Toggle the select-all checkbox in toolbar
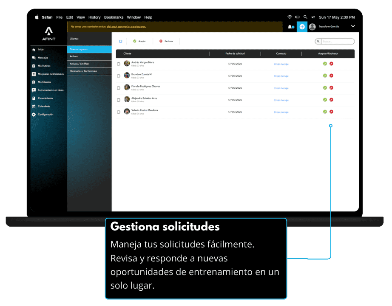This screenshot has height=306, width=392. [120, 41]
